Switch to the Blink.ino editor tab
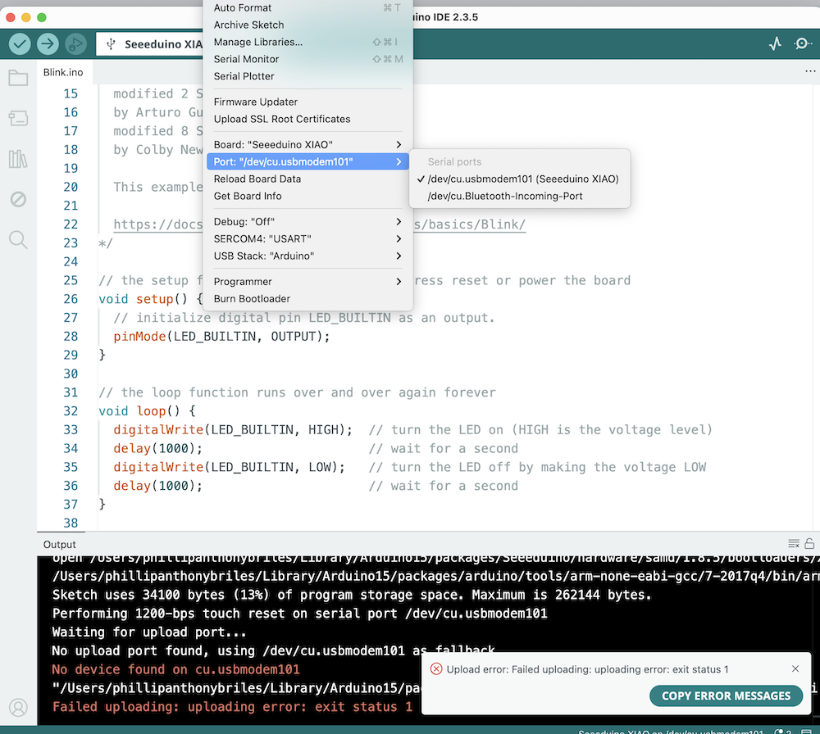Viewport: 820px width, 734px height. tap(63, 72)
